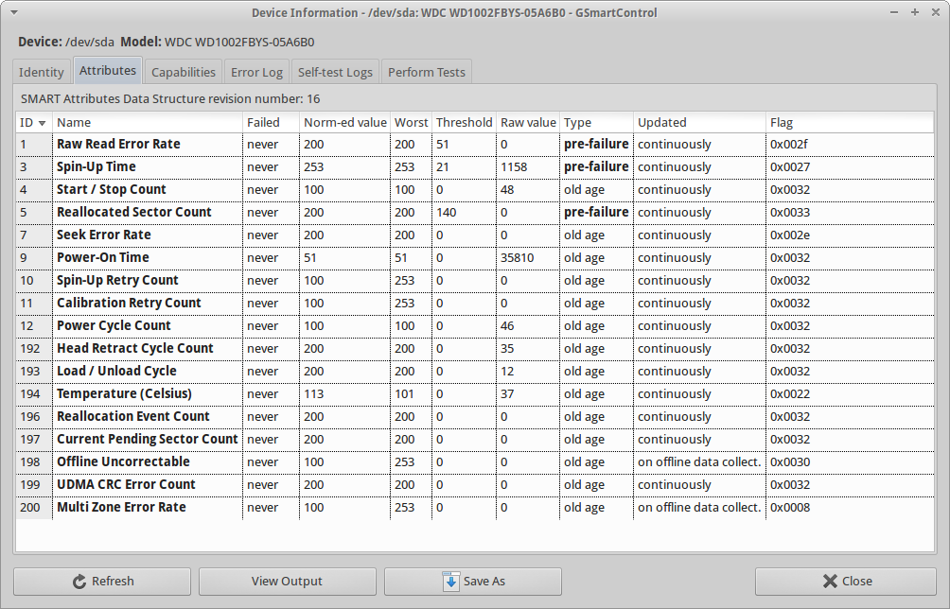Select the Power Cycle Count row
950x609 pixels.
[x=475, y=325]
